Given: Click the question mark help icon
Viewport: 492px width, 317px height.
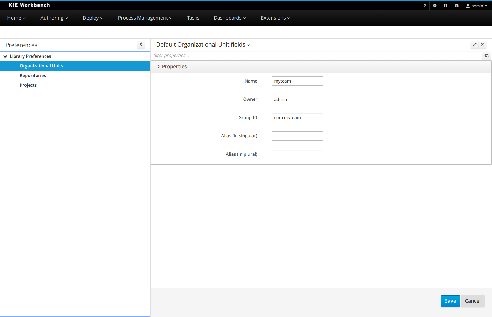Looking at the screenshot, I should click(425, 6).
